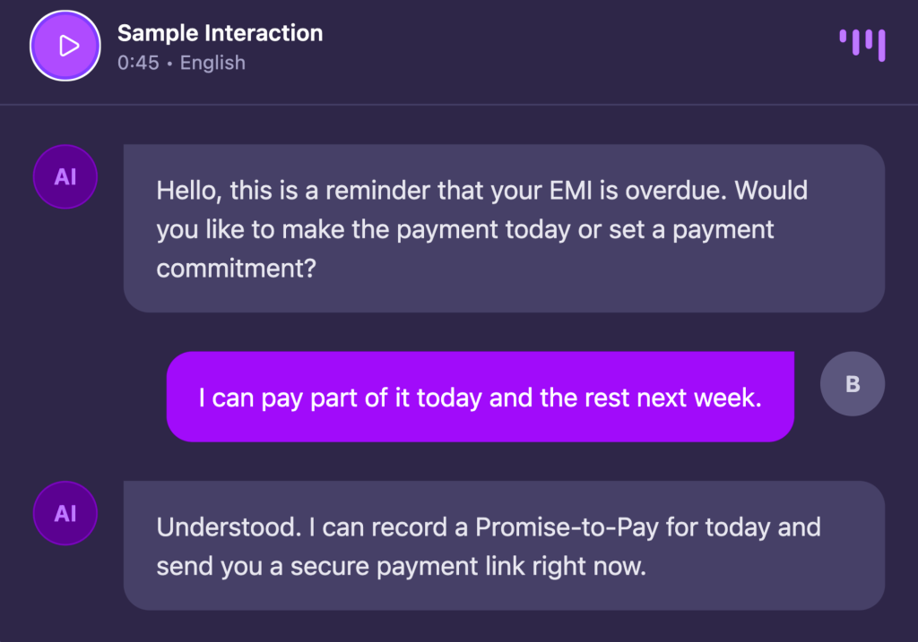
Task: Select the borrower "B" avatar
Action: click(x=853, y=384)
